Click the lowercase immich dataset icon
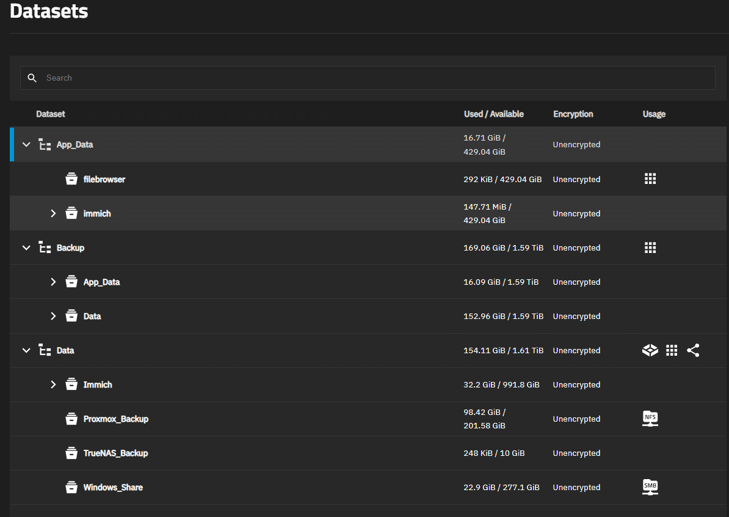 (x=71, y=213)
